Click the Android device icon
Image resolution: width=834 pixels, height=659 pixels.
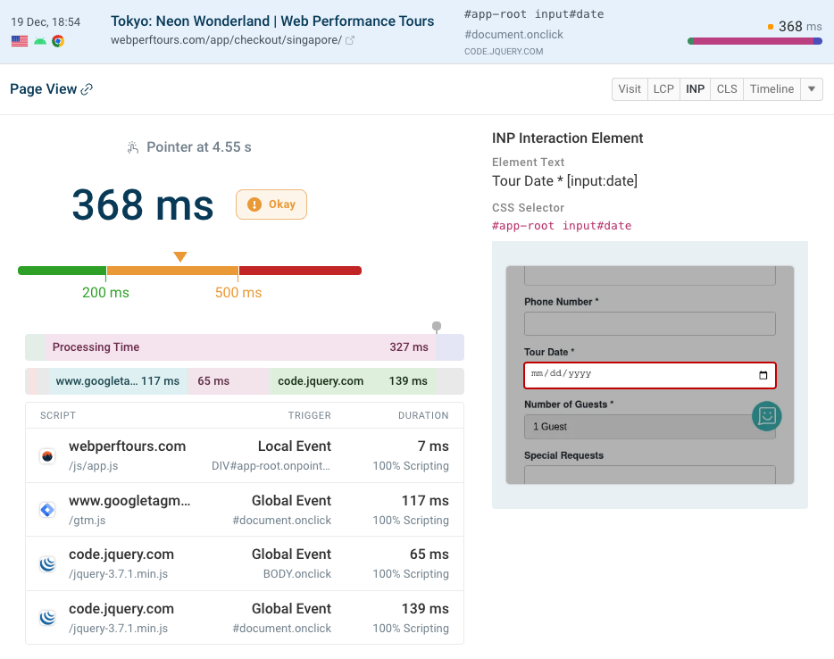[39, 41]
